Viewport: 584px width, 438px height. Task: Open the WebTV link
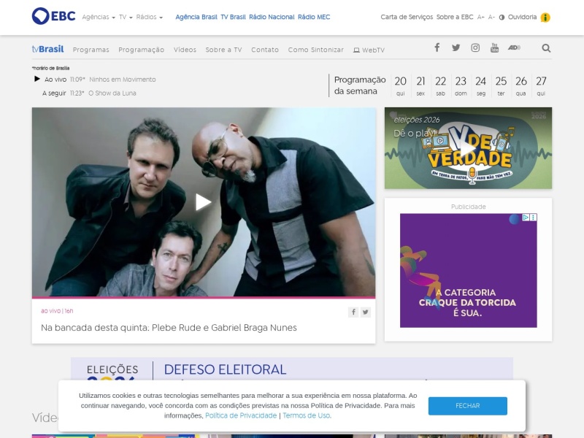click(369, 50)
